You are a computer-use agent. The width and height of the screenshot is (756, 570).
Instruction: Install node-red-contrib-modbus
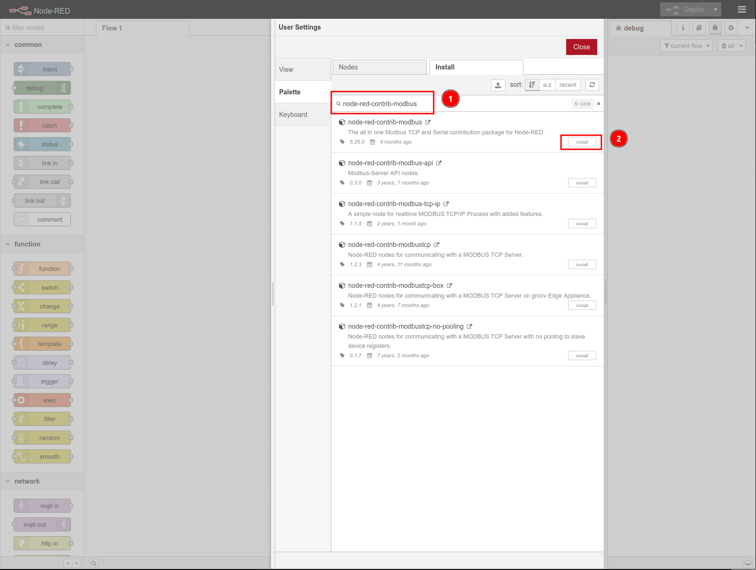[582, 142]
